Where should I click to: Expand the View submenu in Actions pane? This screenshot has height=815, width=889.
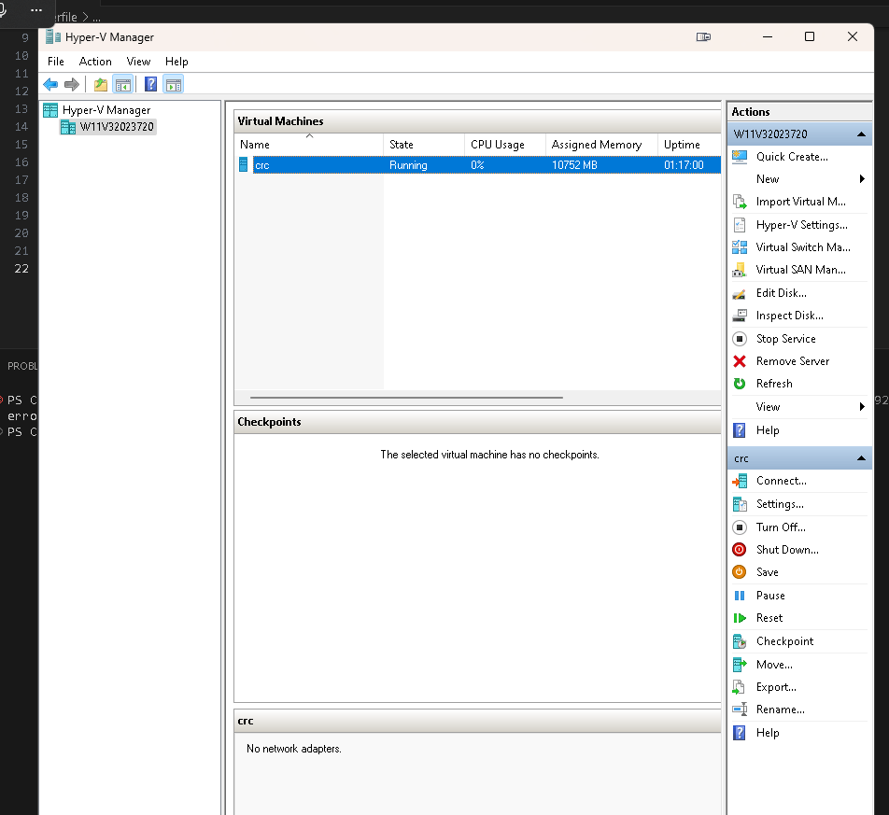tap(862, 407)
